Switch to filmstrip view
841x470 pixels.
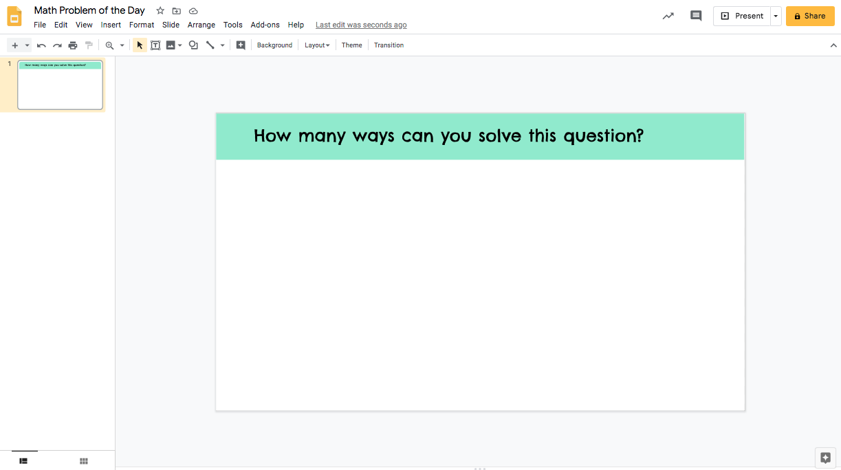[23, 461]
